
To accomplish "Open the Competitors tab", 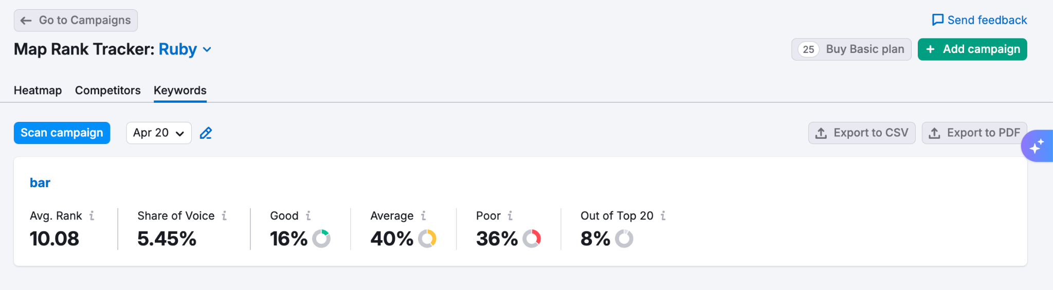I will point(107,90).
